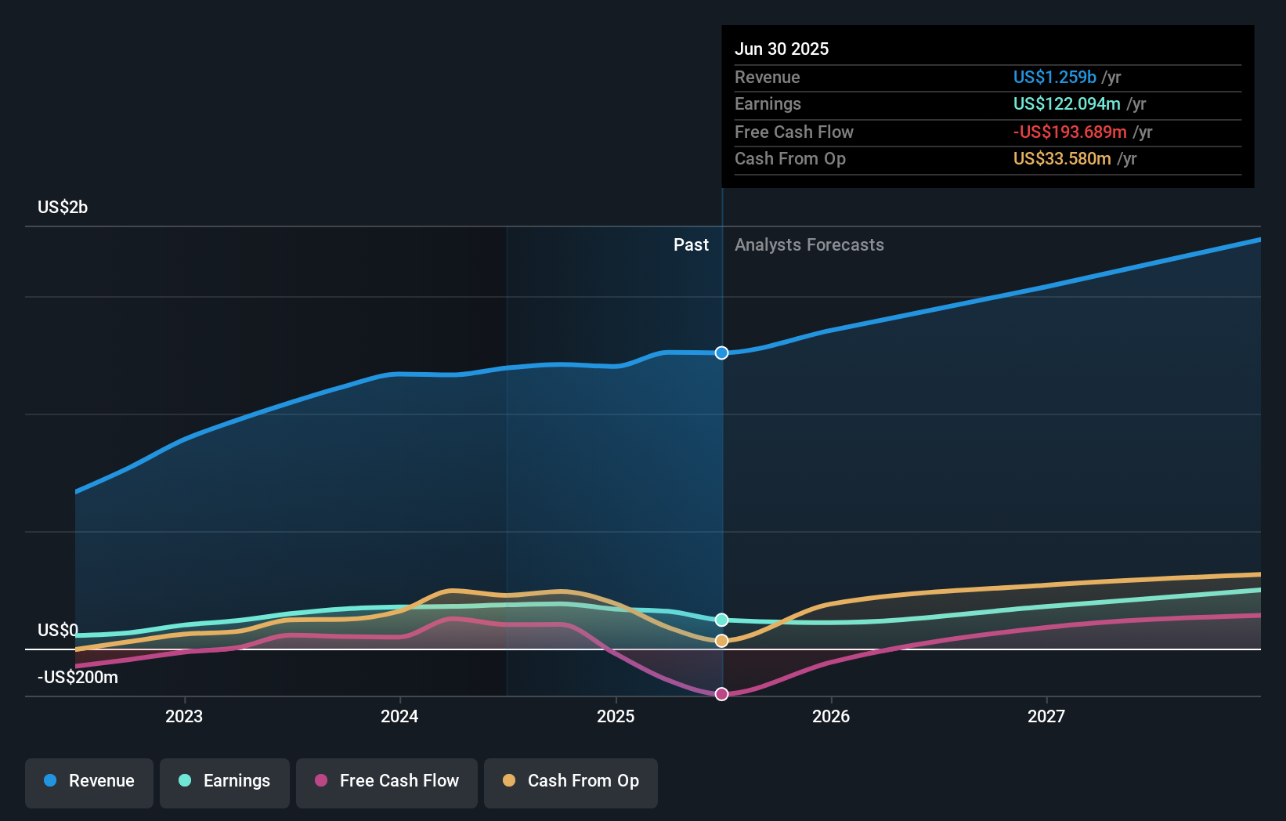Click the US$0 y-axis label

(58, 631)
